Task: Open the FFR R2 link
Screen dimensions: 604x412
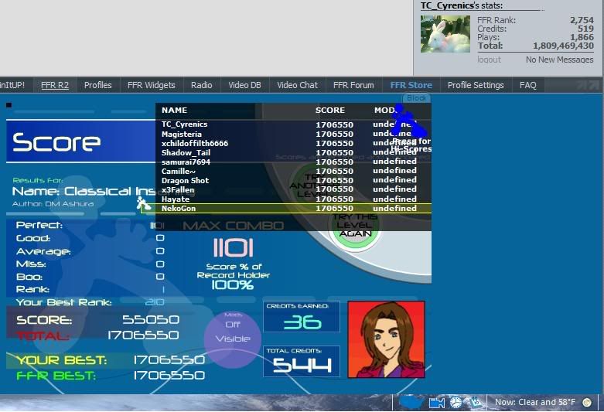Action: pos(55,85)
